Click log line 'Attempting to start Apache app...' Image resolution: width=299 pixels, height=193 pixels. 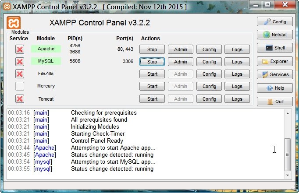[x=113, y=147]
